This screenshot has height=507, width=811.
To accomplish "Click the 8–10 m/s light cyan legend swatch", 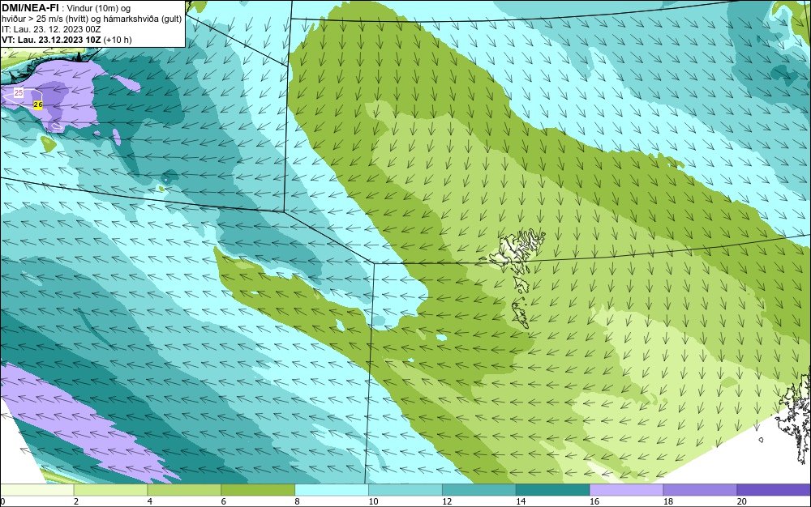I will click(x=332, y=489).
